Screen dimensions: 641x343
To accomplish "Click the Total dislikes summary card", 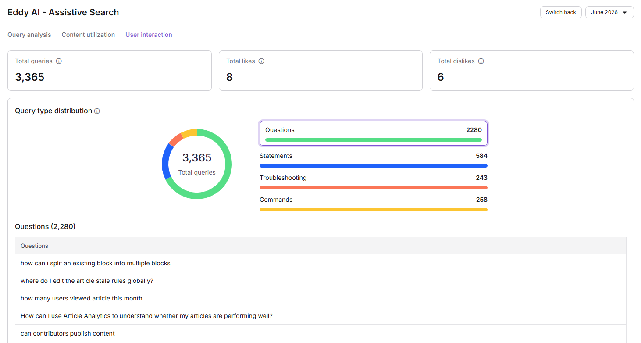I will pos(532,71).
